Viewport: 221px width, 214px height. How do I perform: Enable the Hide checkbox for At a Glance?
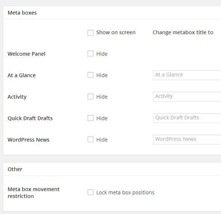click(91, 75)
